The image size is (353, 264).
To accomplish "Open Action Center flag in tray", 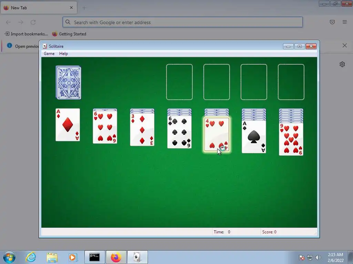I will pos(302,257).
